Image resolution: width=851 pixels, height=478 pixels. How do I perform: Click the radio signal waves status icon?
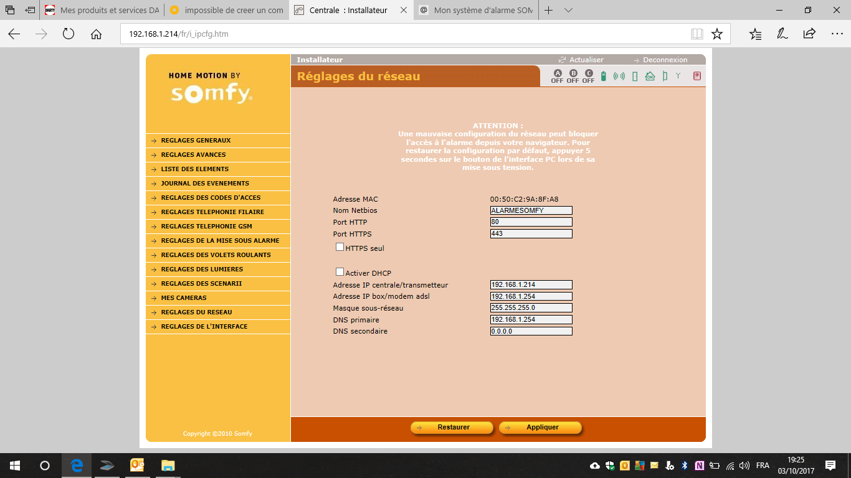point(619,77)
